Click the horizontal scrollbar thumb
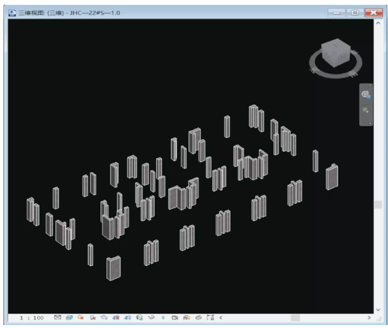The image size is (388, 328). pos(295,318)
